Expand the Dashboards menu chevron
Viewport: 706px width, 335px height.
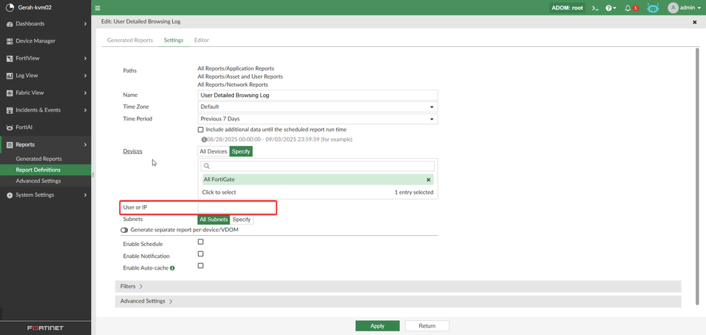click(x=85, y=24)
